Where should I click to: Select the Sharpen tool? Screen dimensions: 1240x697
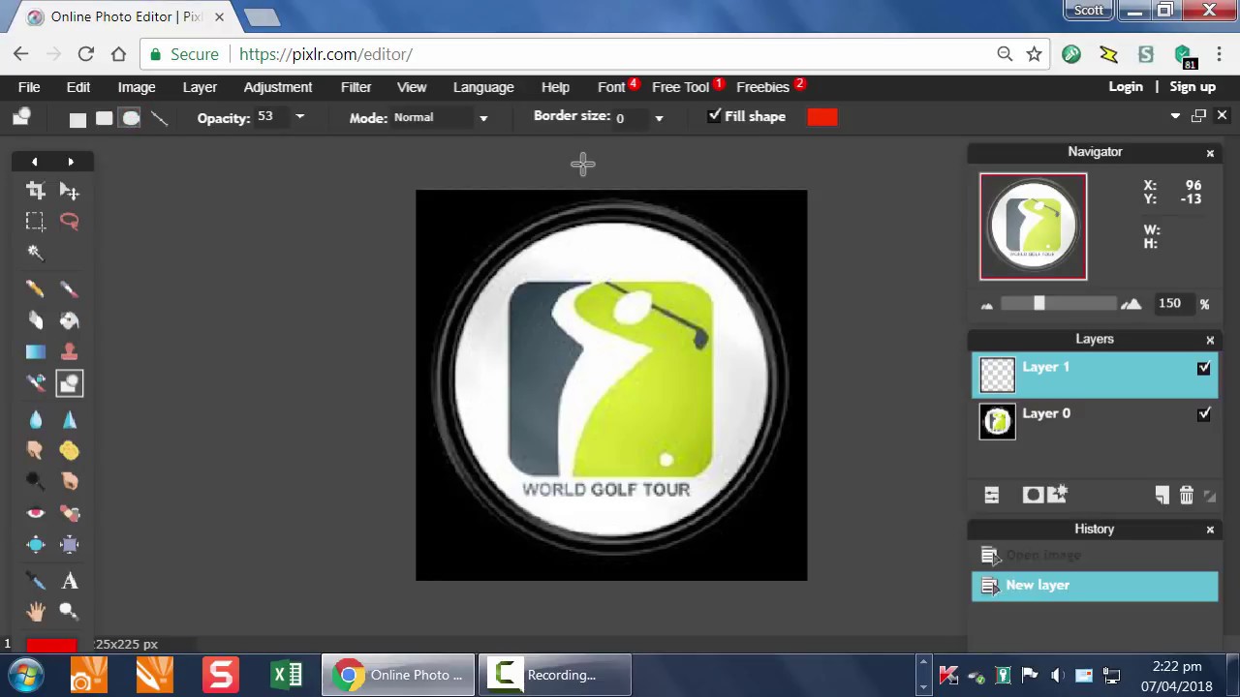point(69,419)
